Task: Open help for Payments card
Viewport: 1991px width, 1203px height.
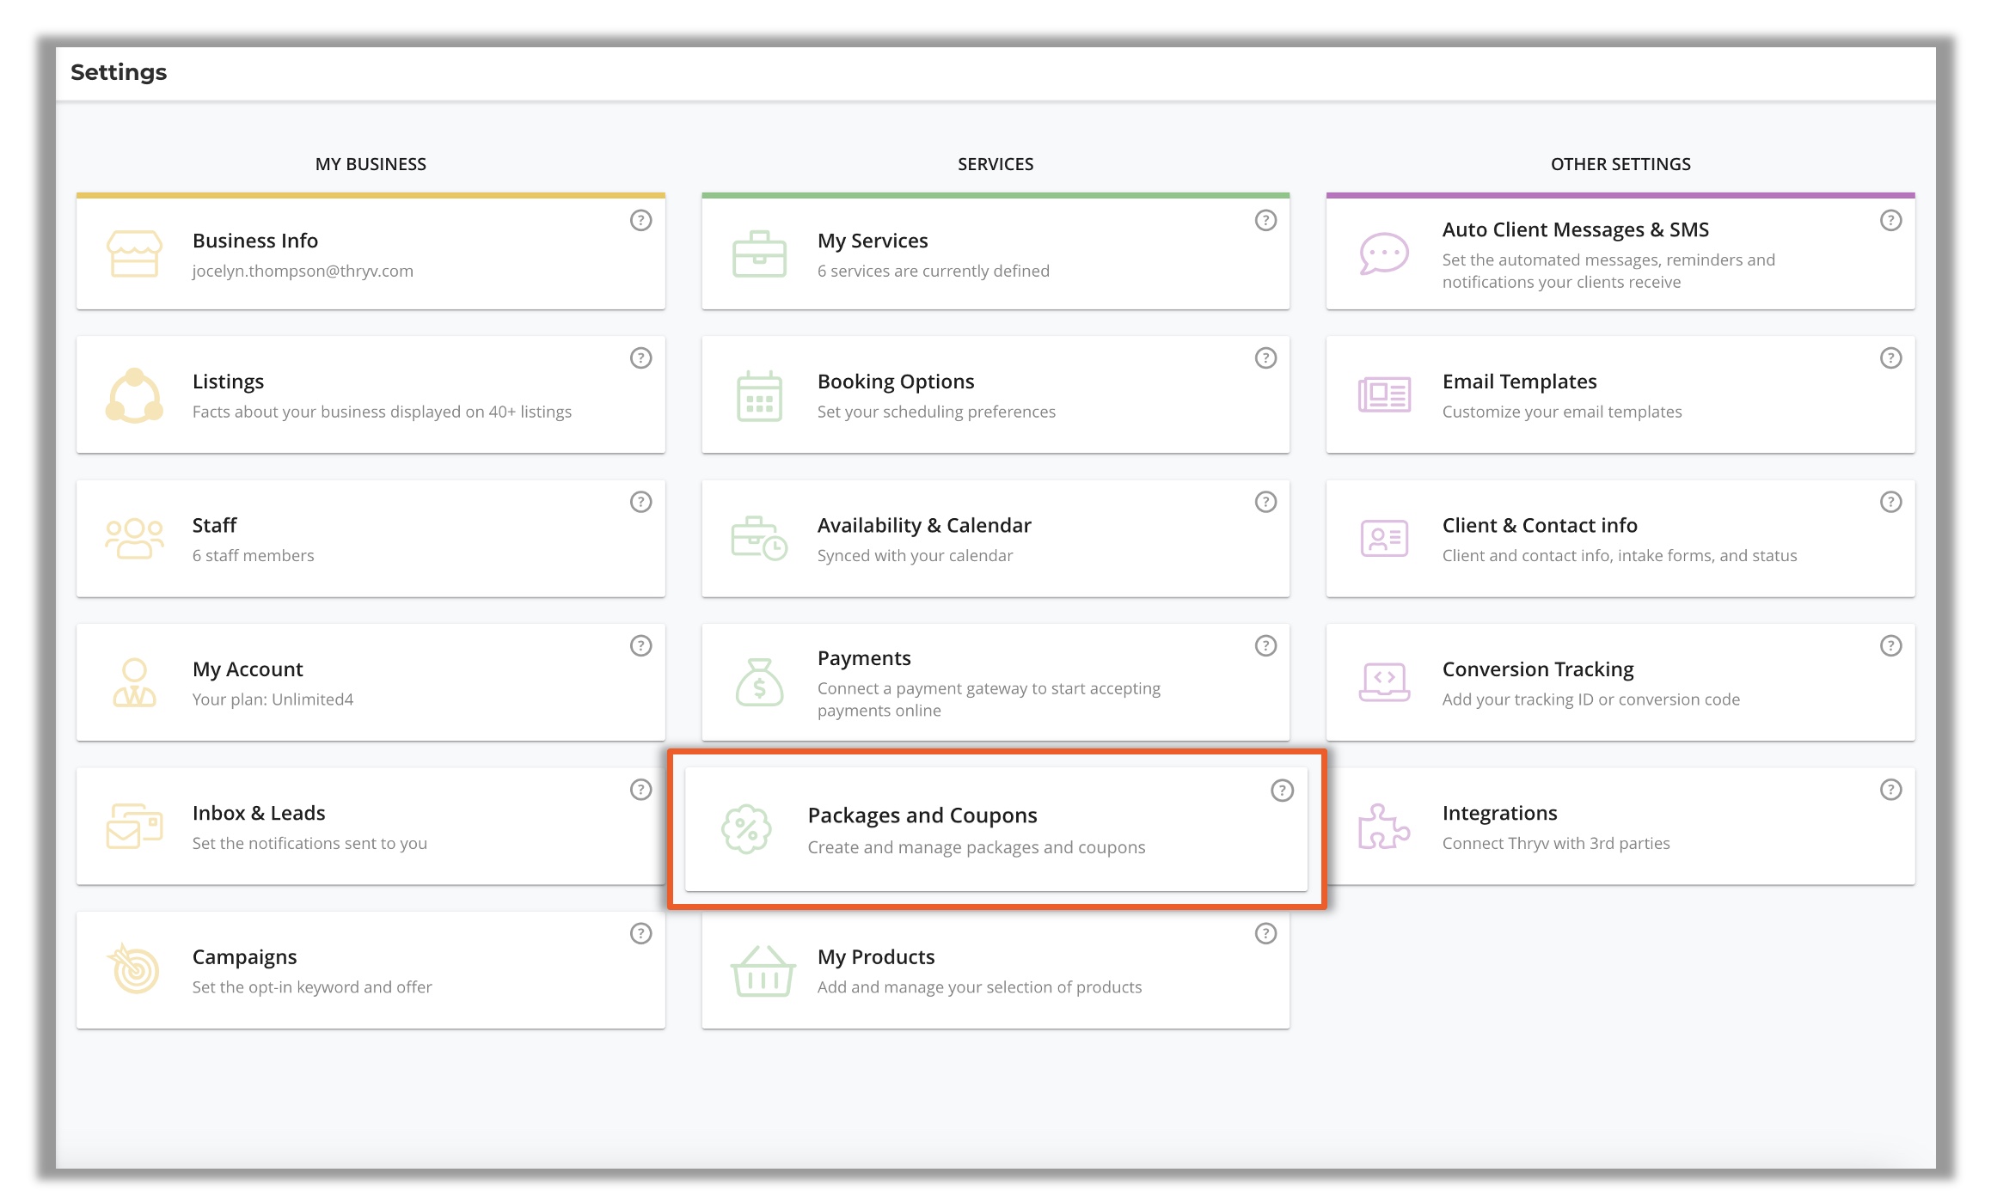Action: [1266, 646]
